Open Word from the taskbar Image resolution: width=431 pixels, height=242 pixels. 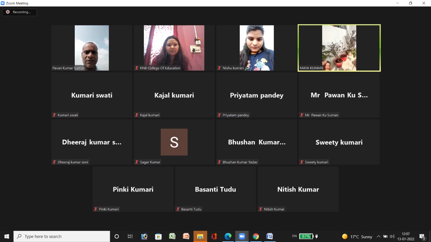point(270,236)
